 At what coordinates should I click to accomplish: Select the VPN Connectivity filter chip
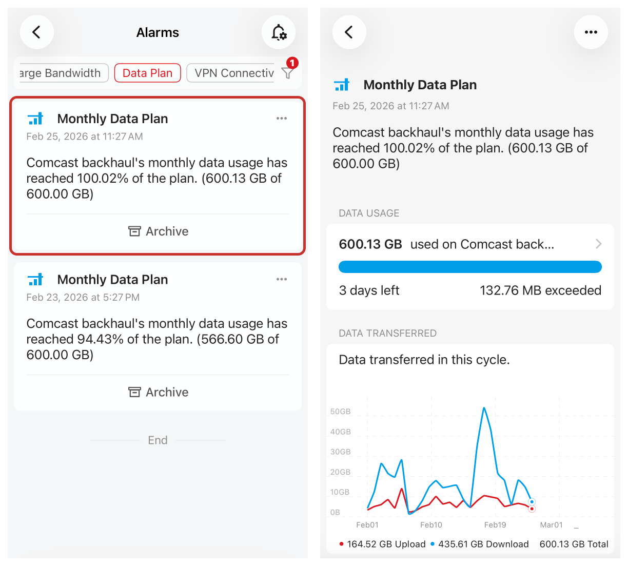(x=234, y=73)
